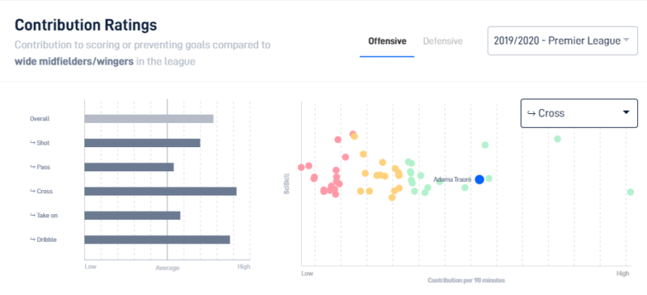Click the arrow on the Cross dropdown
This screenshot has width=647, height=295.
(626, 112)
